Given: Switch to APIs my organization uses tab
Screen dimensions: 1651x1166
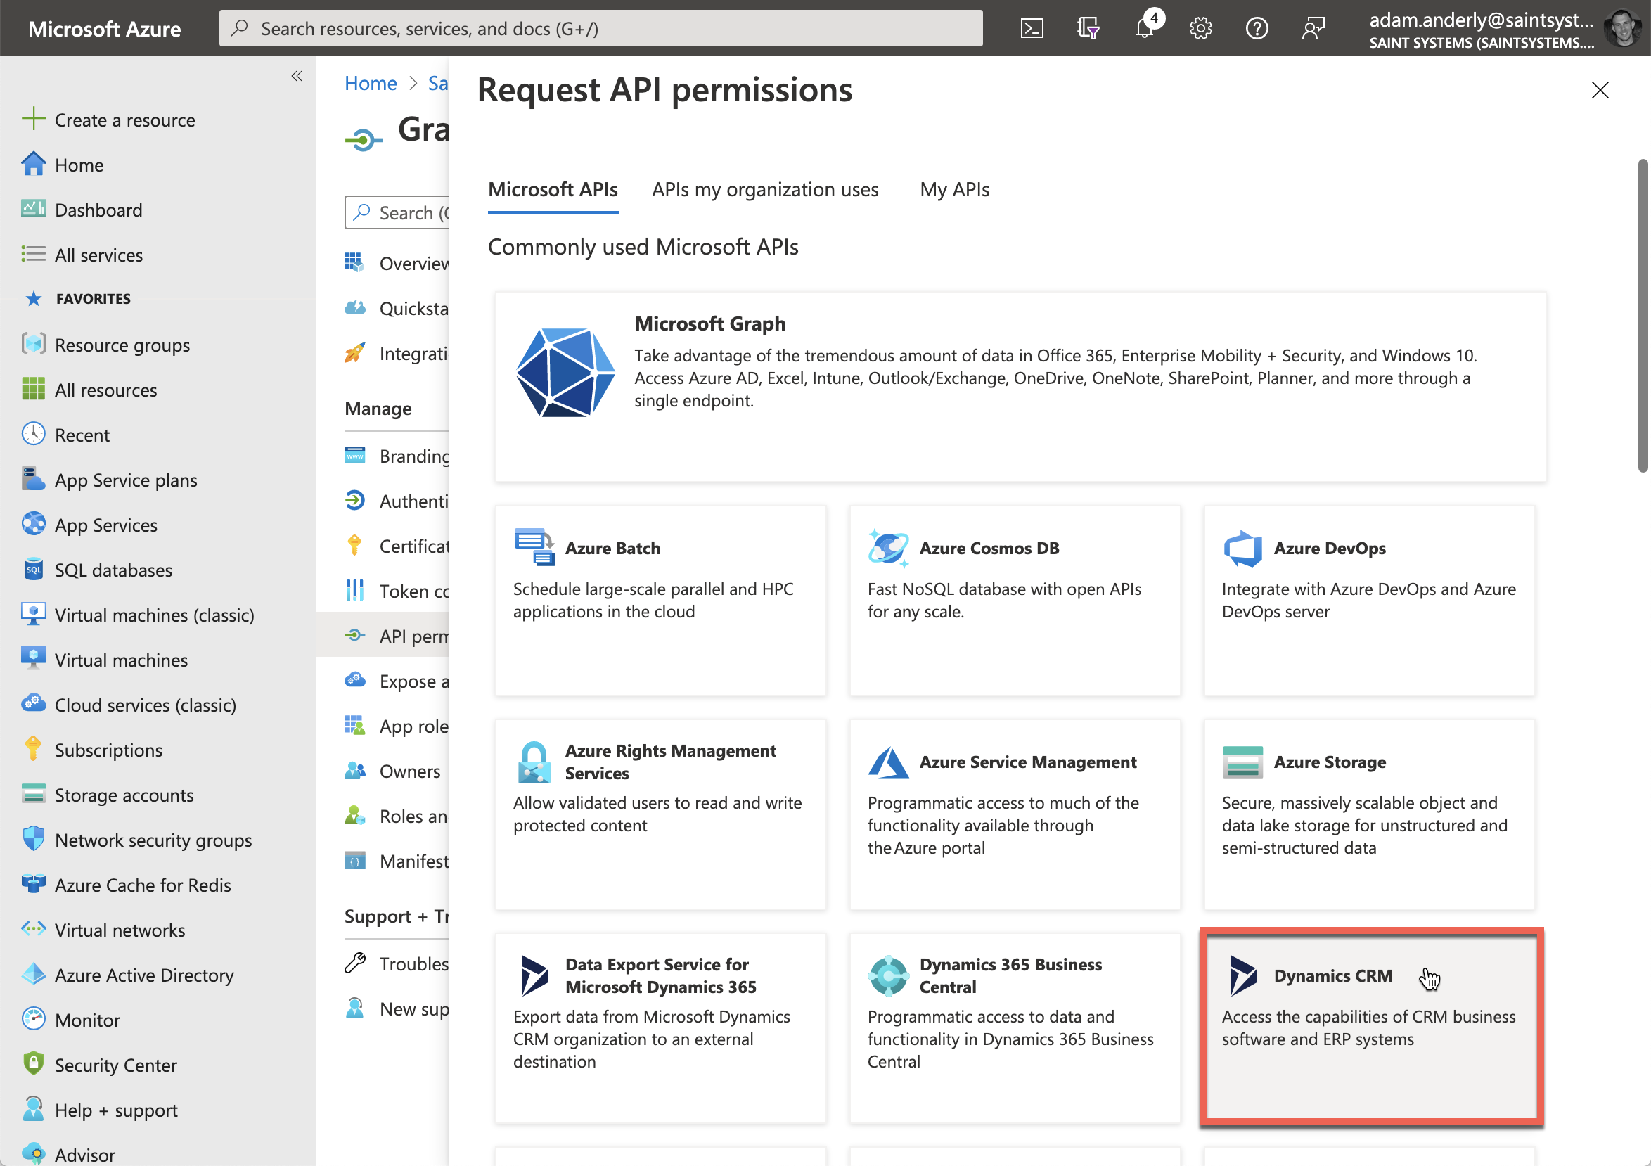Looking at the screenshot, I should 765,189.
